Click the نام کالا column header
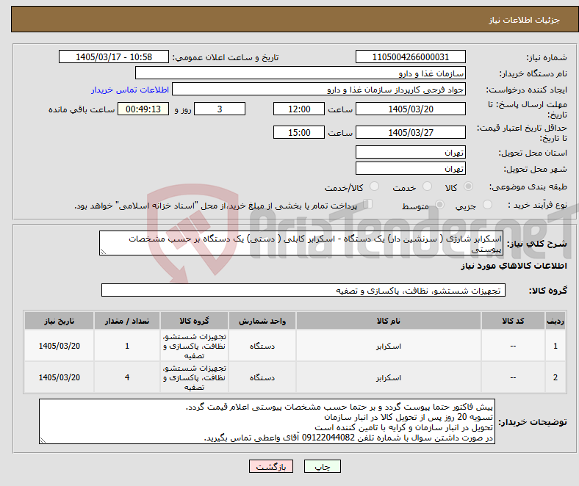Image resolution: width=579 pixels, height=486 pixels. point(389,321)
